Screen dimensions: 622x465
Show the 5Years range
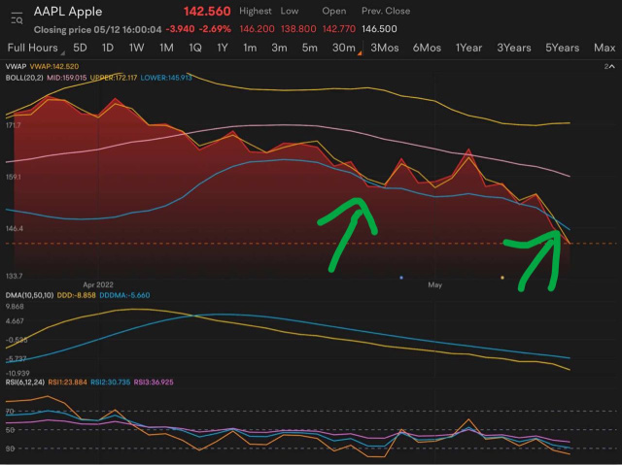pos(562,48)
